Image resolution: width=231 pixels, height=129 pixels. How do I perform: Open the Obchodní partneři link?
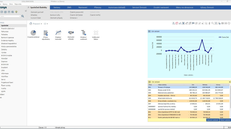pos(37,12)
